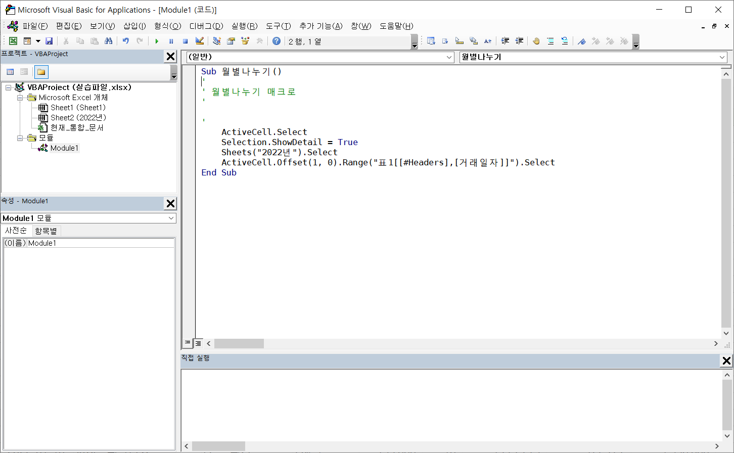
Task: Indent the selected code lines
Action: tap(505, 41)
